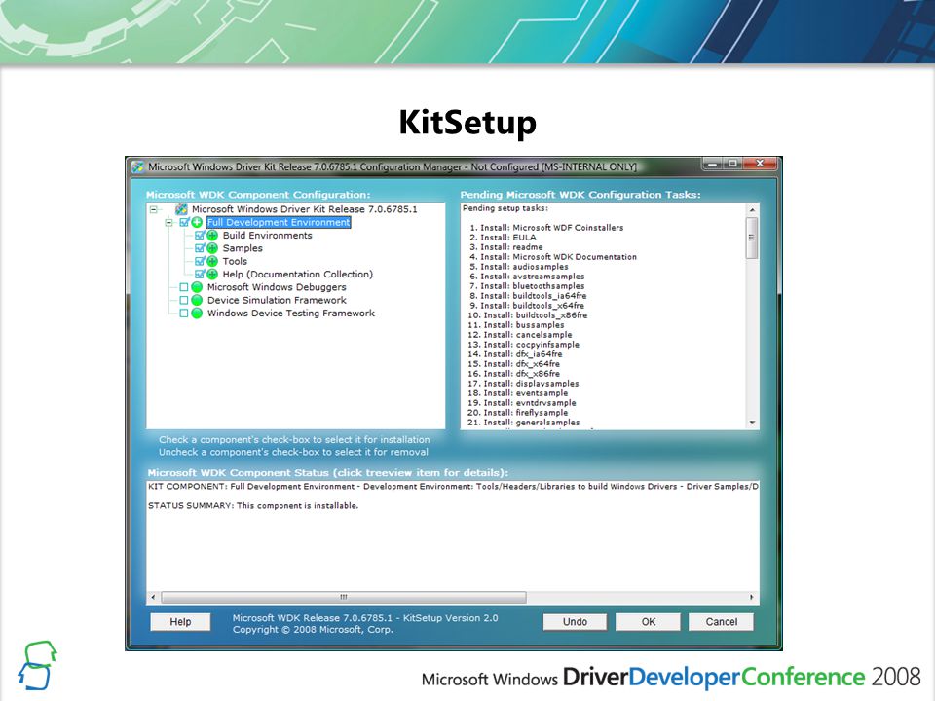The height and width of the screenshot is (701, 935).
Task: Maximize the Configuration Manager window
Action: [x=732, y=164]
